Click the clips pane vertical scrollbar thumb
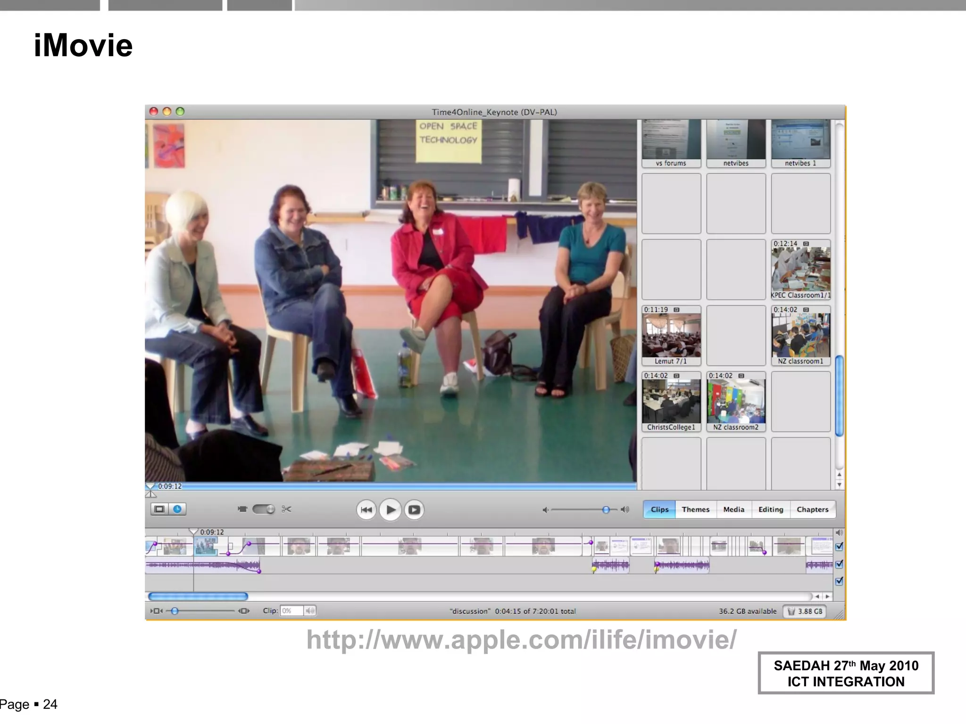The height and width of the screenshot is (724, 966). (x=839, y=396)
